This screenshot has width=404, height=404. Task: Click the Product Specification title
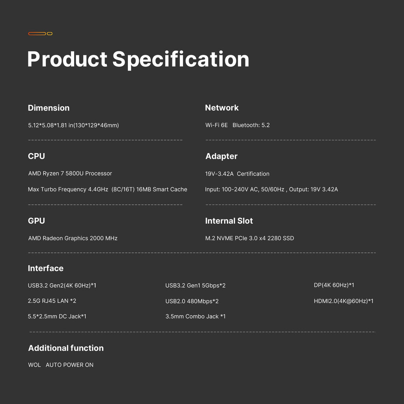tap(138, 59)
